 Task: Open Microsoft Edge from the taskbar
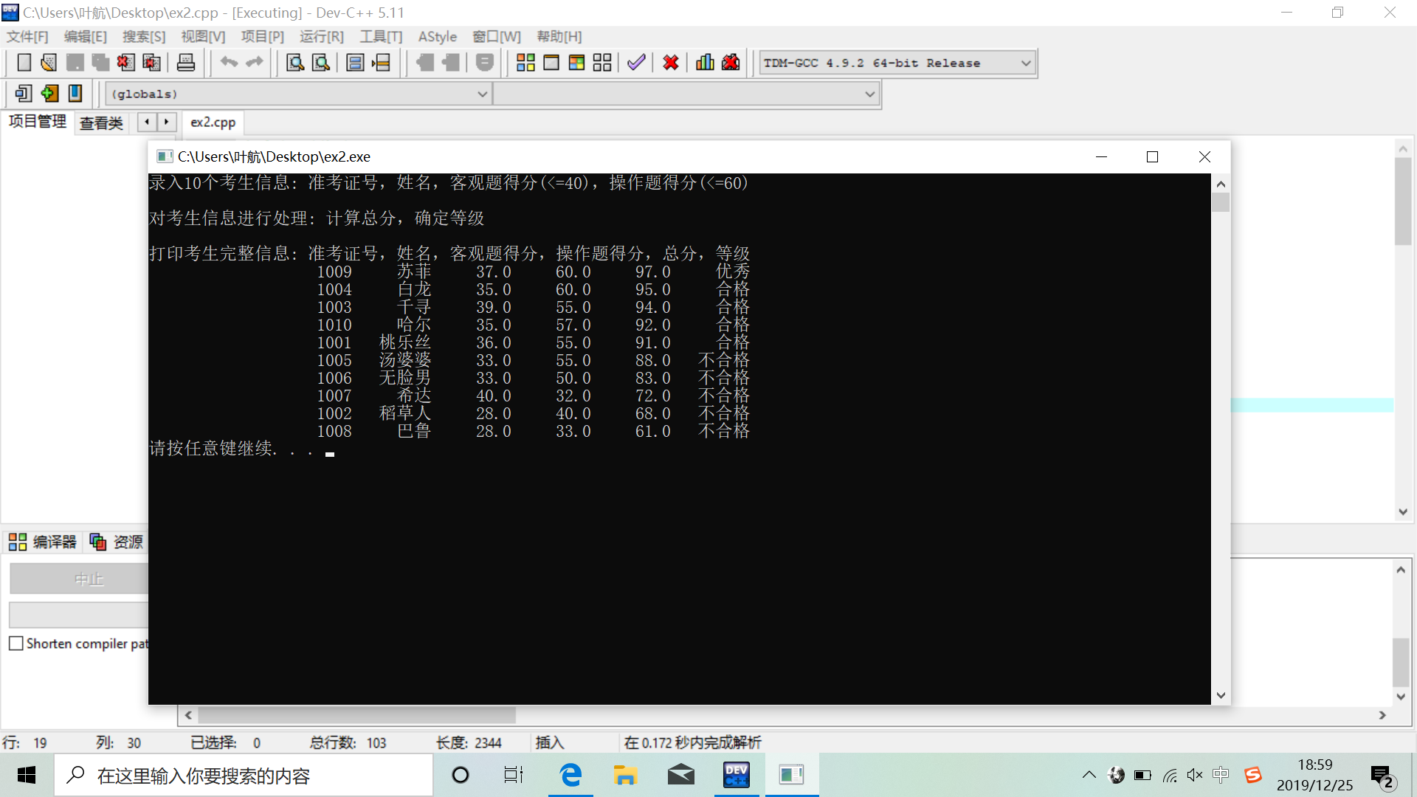coord(570,775)
